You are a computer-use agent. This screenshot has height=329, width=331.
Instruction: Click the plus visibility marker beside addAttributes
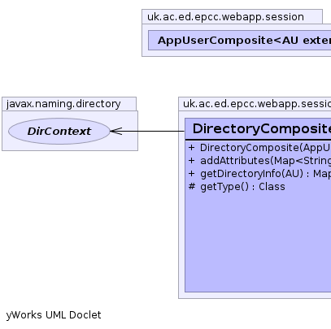tap(191, 161)
